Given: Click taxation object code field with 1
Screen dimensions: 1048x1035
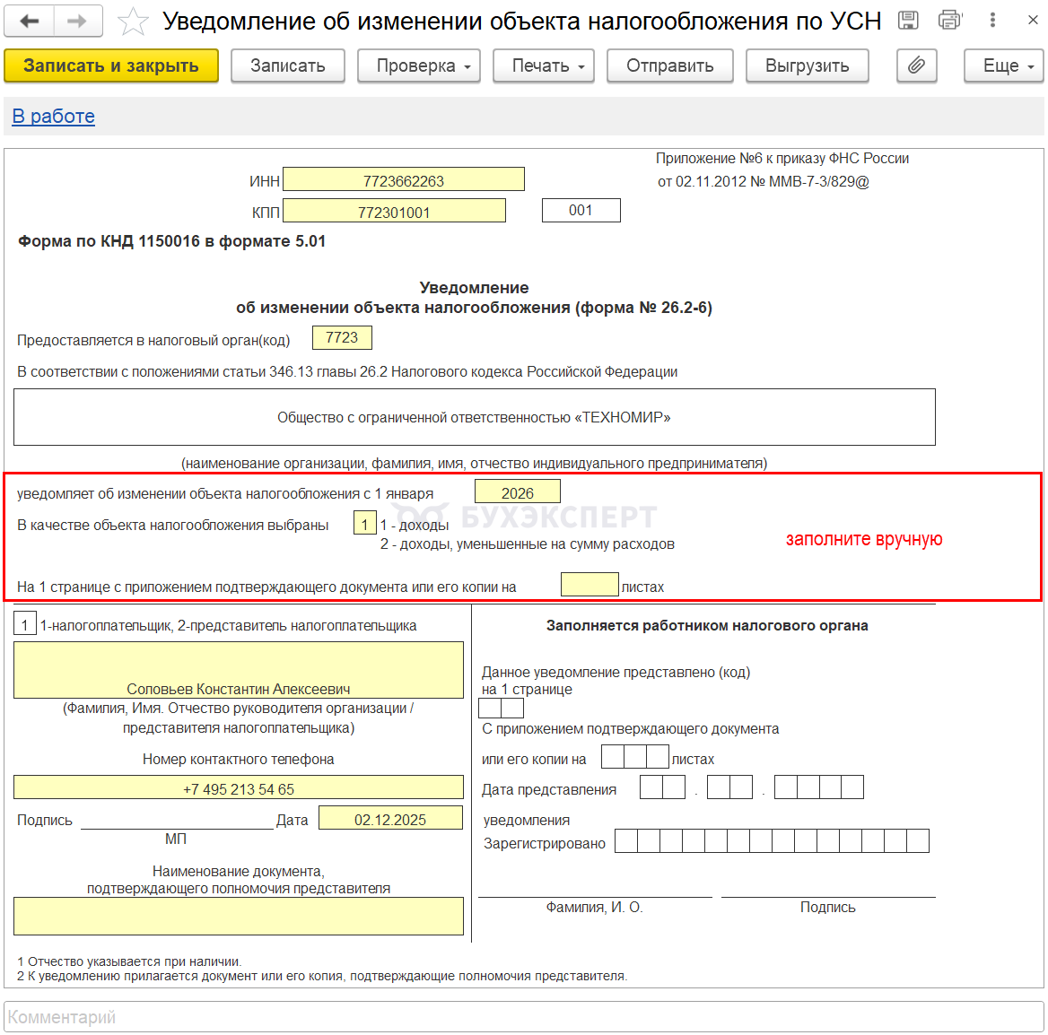Looking at the screenshot, I should (x=365, y=523).
